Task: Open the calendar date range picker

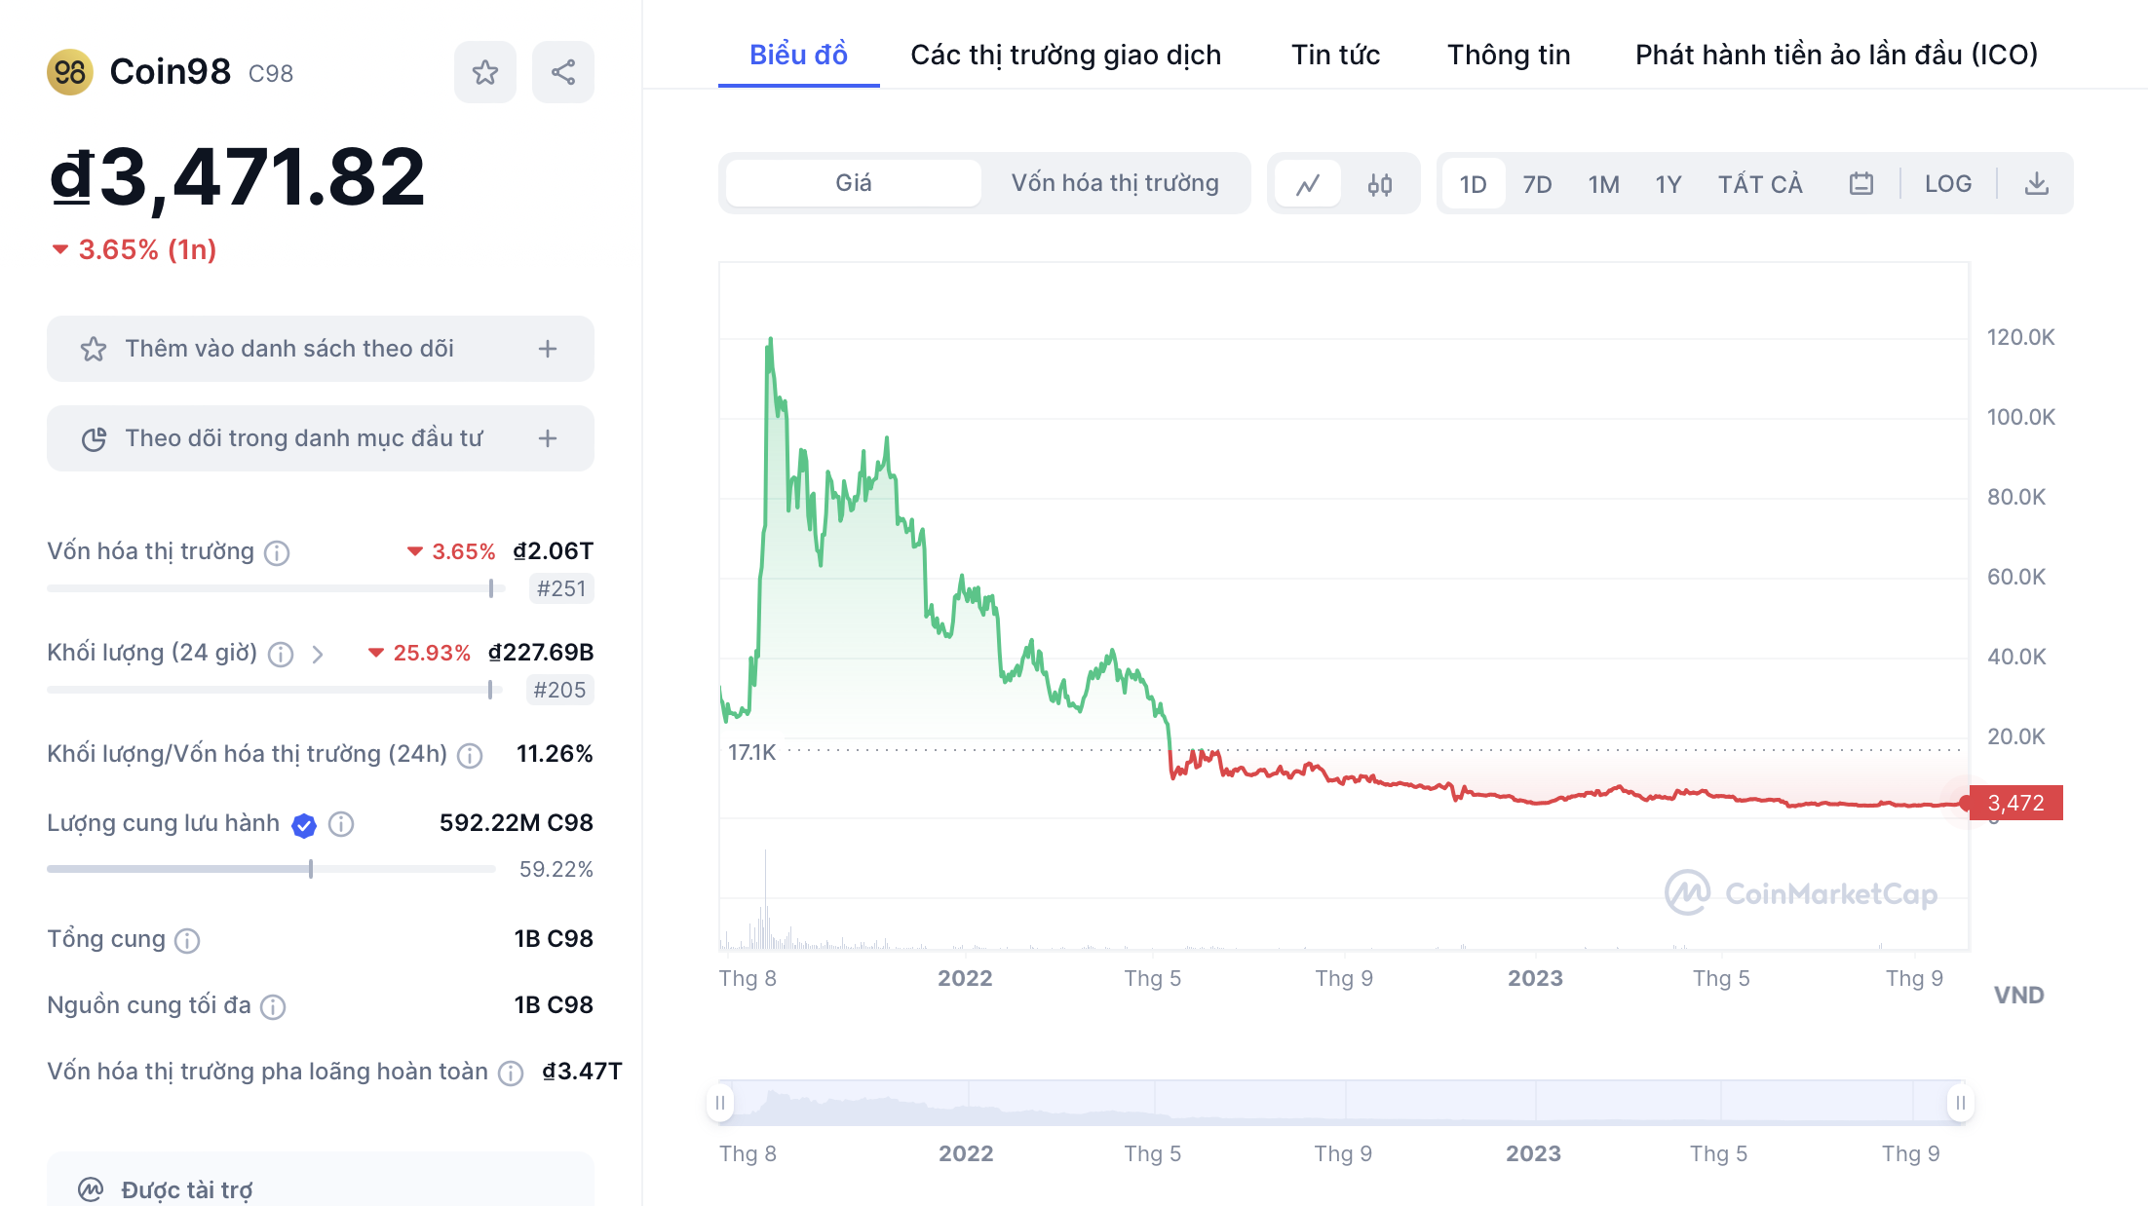Action: tap(1860, 184)
